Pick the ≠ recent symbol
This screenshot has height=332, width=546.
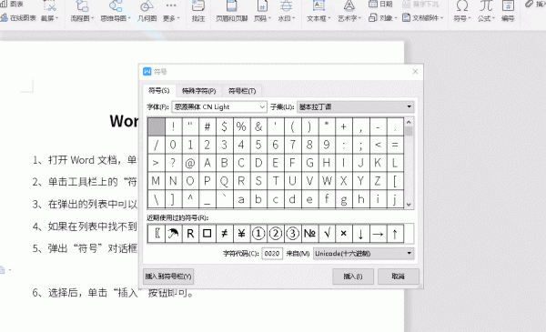coord(224,234)
